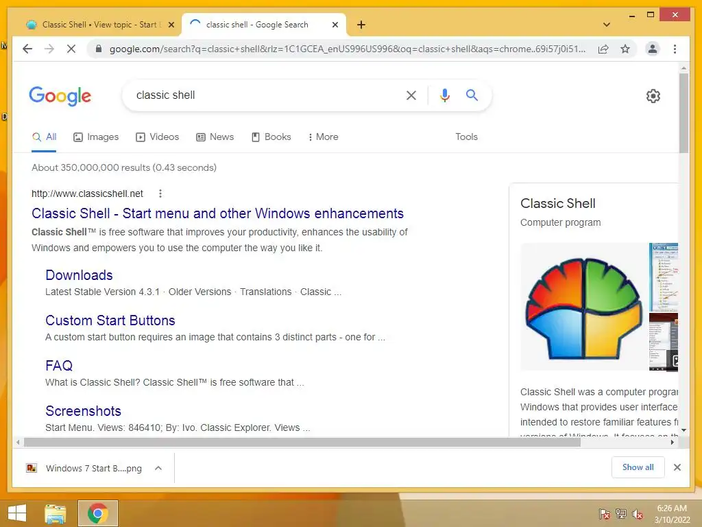
Task: Bookmark this page with the star icon
Action: (625, 49)
